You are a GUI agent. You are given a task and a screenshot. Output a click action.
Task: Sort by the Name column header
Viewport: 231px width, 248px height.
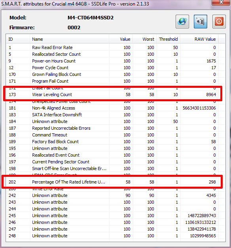pos(70,39)
